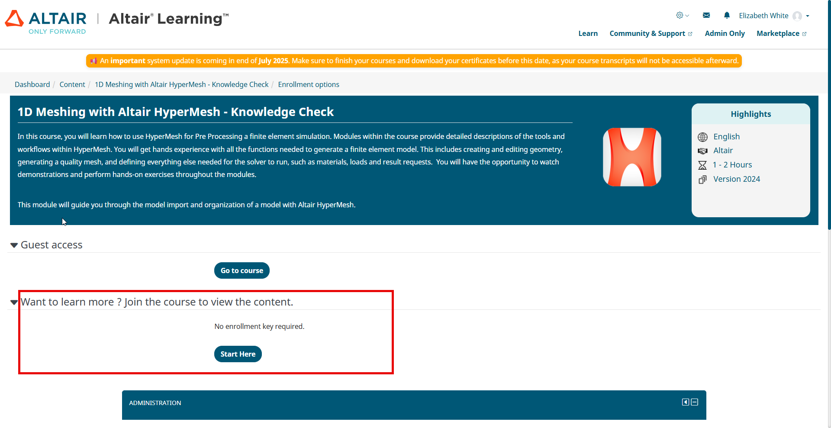Open the Marketplace link

pyautogui.click(x=781, y=33)
